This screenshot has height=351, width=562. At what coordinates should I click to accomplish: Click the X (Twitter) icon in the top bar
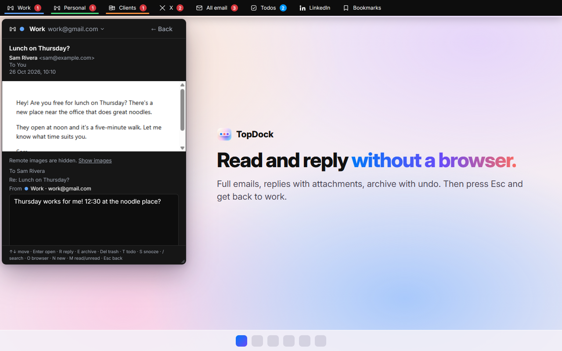point(162,8)
